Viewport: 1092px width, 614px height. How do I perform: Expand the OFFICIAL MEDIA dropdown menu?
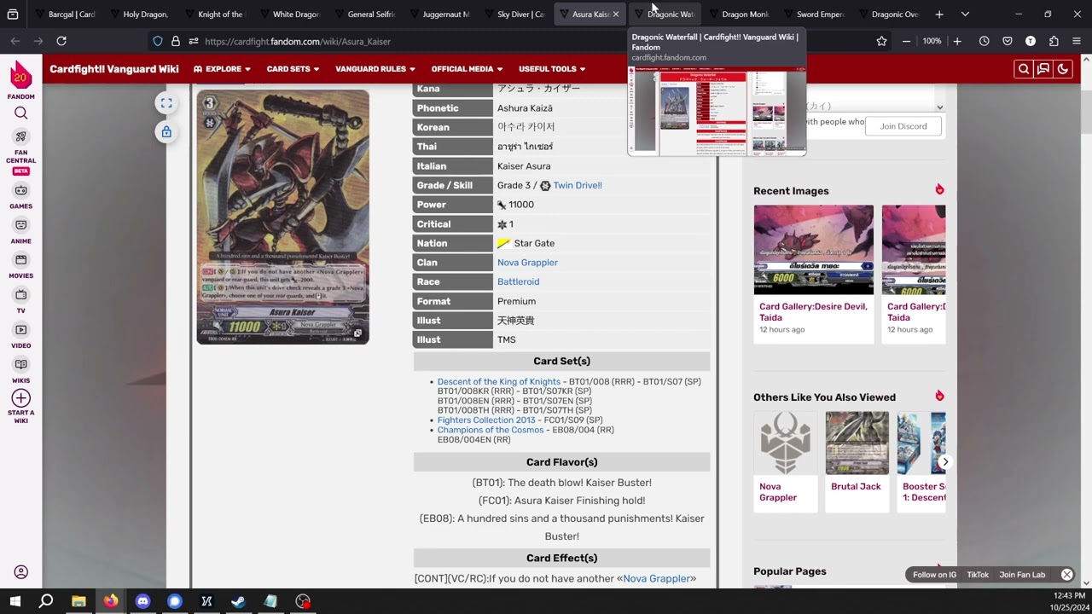[x=467, y=69]
